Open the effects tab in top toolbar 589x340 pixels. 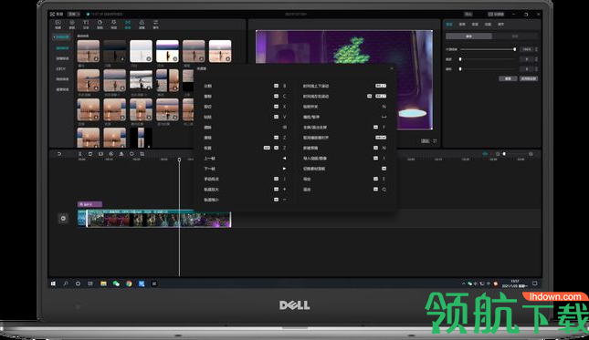coord(114,25)
